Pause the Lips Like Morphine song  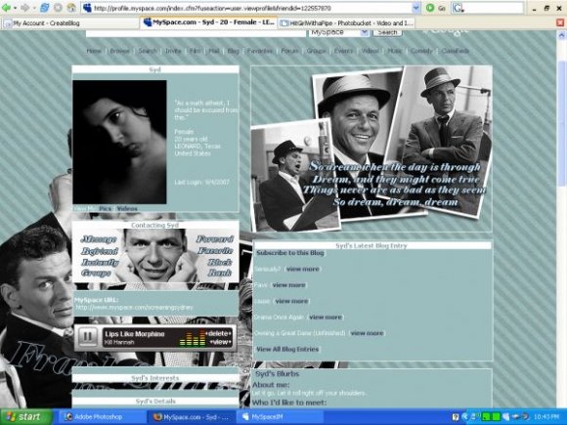88,337
